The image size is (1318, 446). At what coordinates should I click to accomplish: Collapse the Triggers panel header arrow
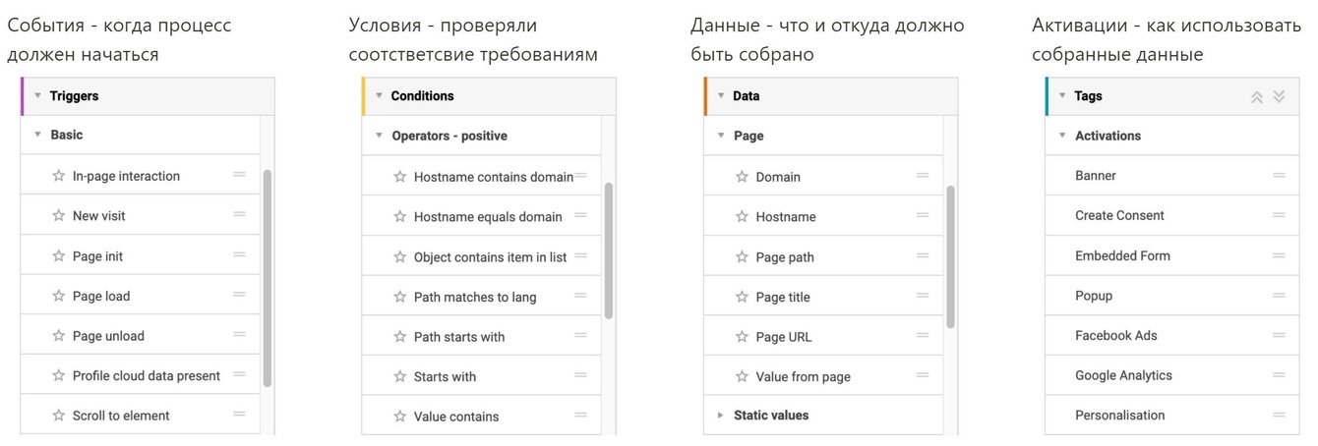tap(37, 96)
